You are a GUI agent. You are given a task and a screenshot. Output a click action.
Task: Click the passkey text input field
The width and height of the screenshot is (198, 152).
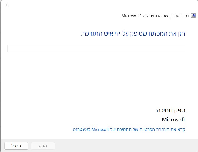tap(96, 49)
